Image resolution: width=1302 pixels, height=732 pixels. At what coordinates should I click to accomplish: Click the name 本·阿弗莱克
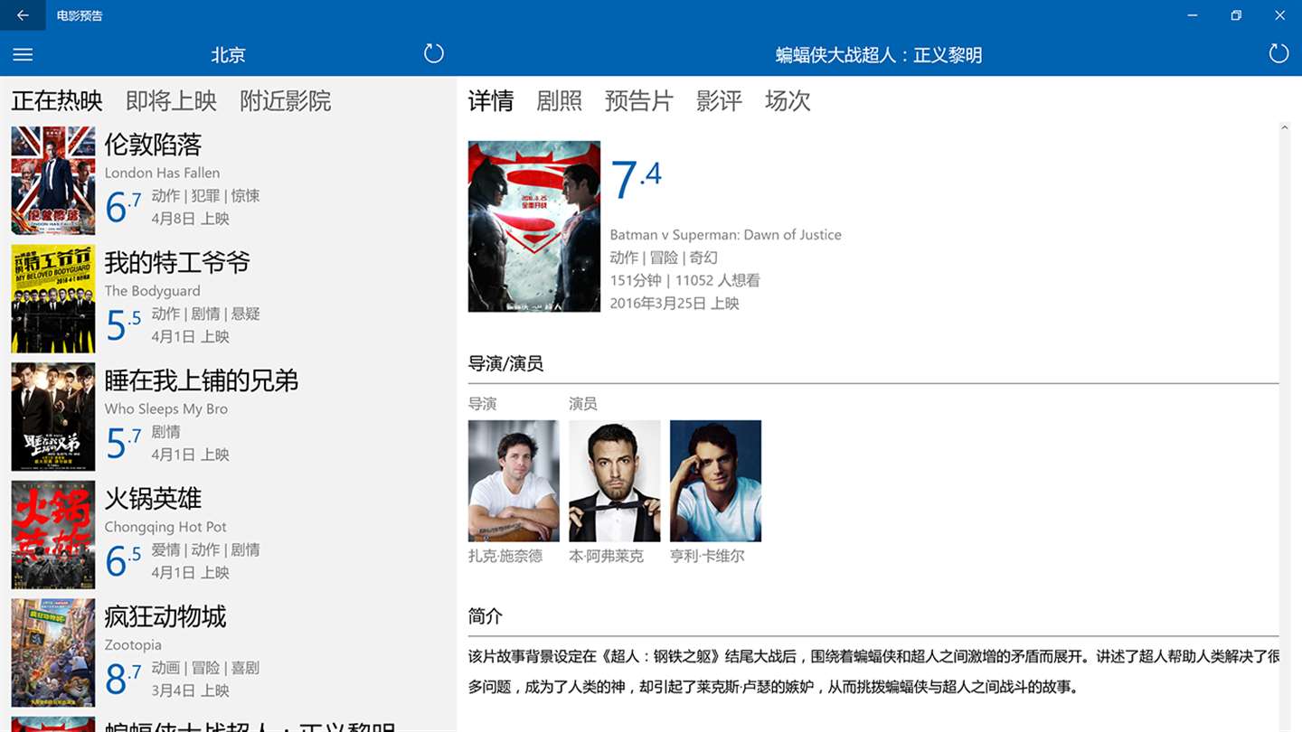(x=606, y=556)
